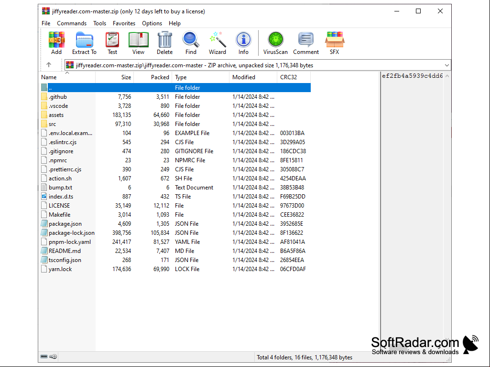Sort by the Modified column header
490x367 pixels.
(x=253, y=77)
